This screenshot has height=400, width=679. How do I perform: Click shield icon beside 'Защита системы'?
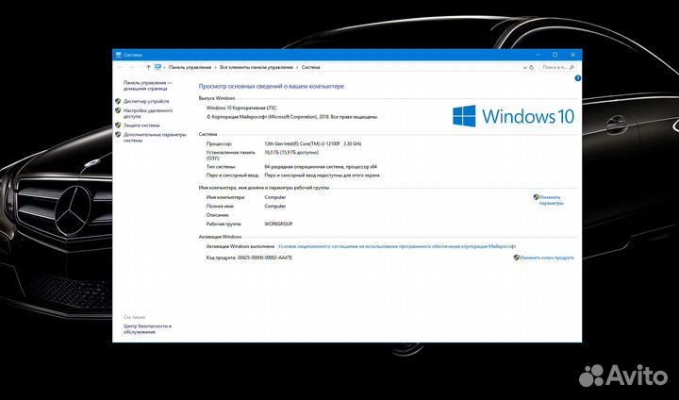[118, 125]
